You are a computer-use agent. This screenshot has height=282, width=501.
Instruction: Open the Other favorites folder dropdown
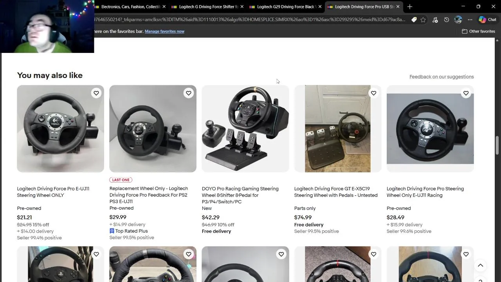coord(478,31)
